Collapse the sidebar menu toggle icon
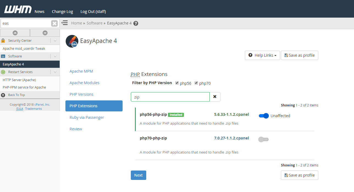This screenshot has width=354, height=192. click(x=65, y=23)
